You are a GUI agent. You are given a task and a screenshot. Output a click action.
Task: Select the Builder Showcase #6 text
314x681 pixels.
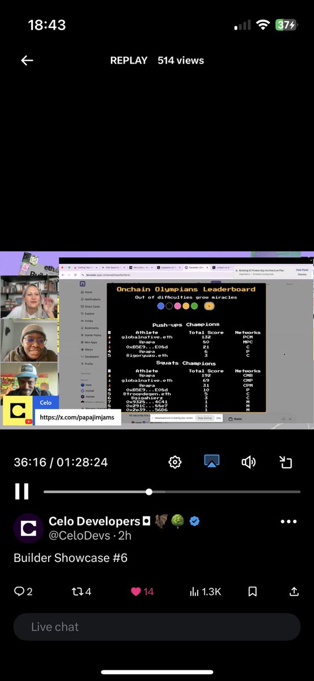click(71, 558)
